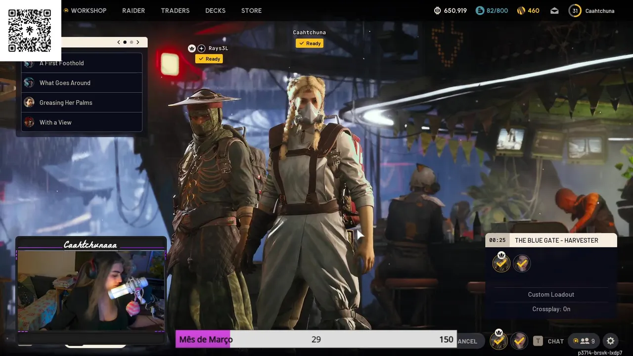Open the WORKSHOP tab

(89, 10)
